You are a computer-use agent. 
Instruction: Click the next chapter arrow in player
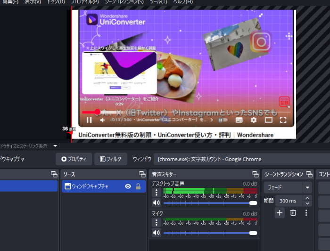(212, 120)
